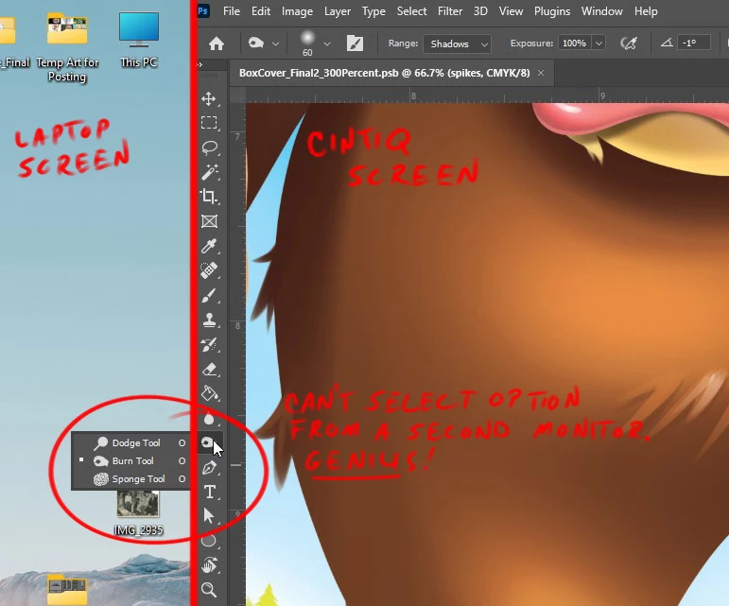This screenshot has height=606, width=729.
Task: Close the BoxCover_Final2_300Percent.psb tab
Action: [541, 73]
